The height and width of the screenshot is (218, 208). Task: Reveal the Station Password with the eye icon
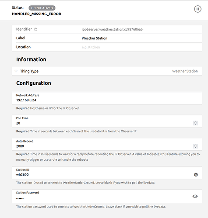(195, 196)
